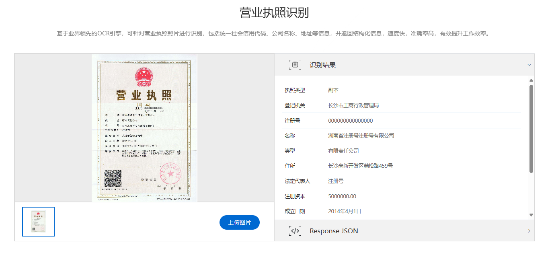Click the results list scrollbar thumb
Screen dimensions: 552x253
531,129
